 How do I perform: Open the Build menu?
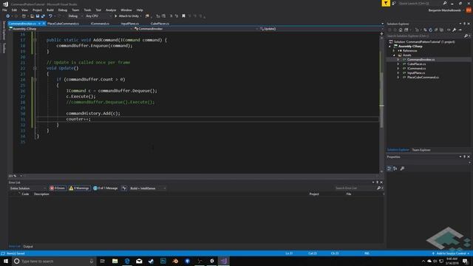point(50,10)
